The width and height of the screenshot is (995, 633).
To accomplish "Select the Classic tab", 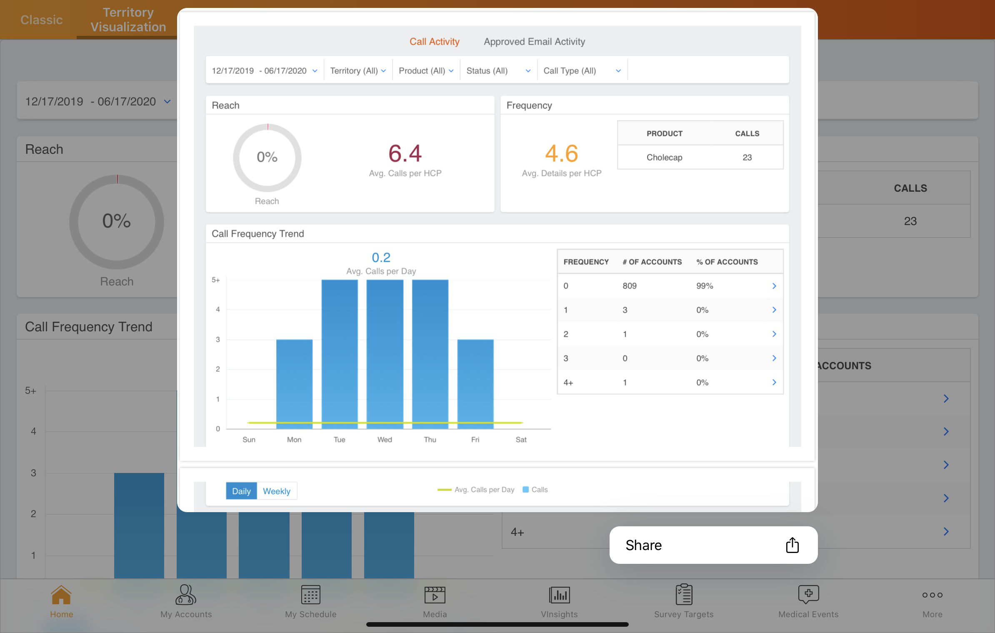I will point(41,20).
